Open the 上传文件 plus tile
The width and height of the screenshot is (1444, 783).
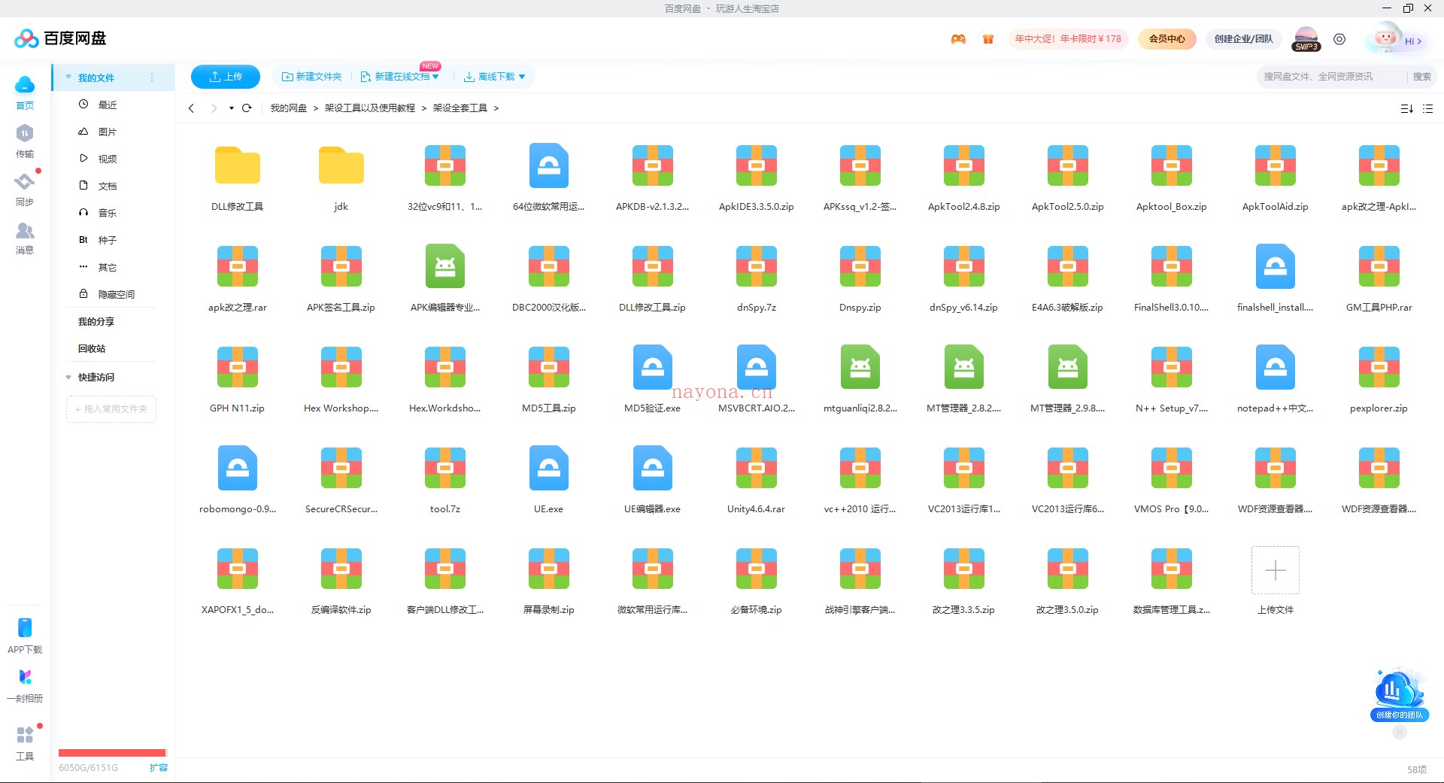[1276, 570]
